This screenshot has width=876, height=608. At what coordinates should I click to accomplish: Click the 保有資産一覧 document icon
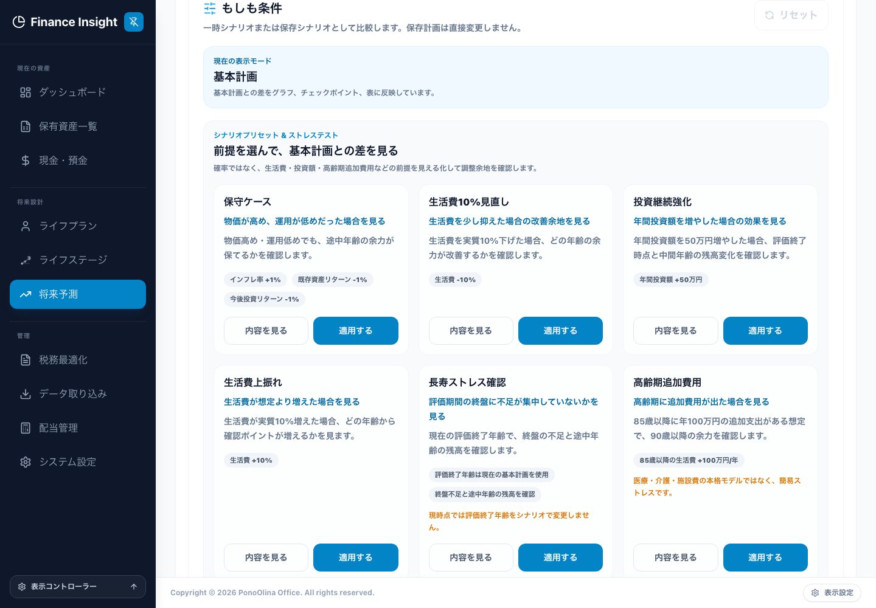26,126
